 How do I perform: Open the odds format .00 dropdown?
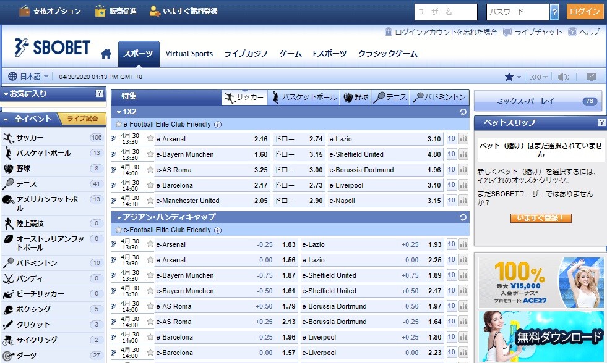coord(539,77)
